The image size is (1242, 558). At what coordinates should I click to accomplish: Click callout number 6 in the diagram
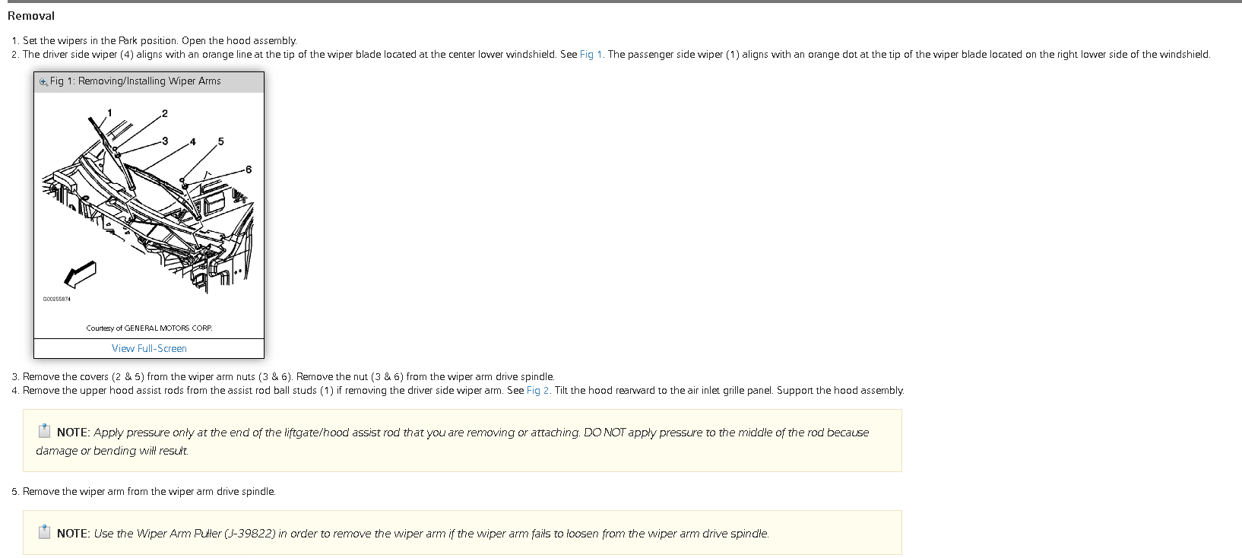(x=249, y=170)
